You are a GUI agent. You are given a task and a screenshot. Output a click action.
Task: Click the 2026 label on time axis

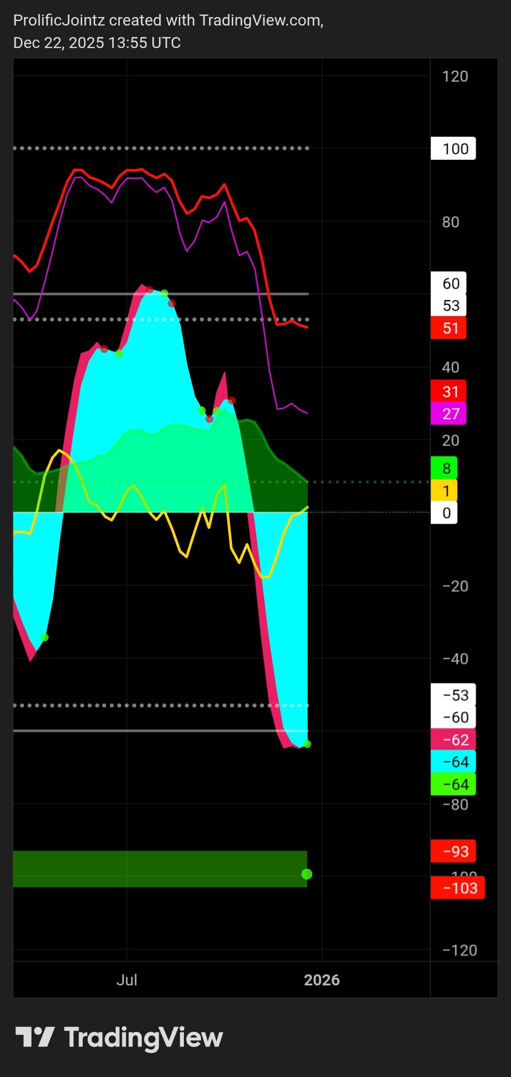(322, 980)
